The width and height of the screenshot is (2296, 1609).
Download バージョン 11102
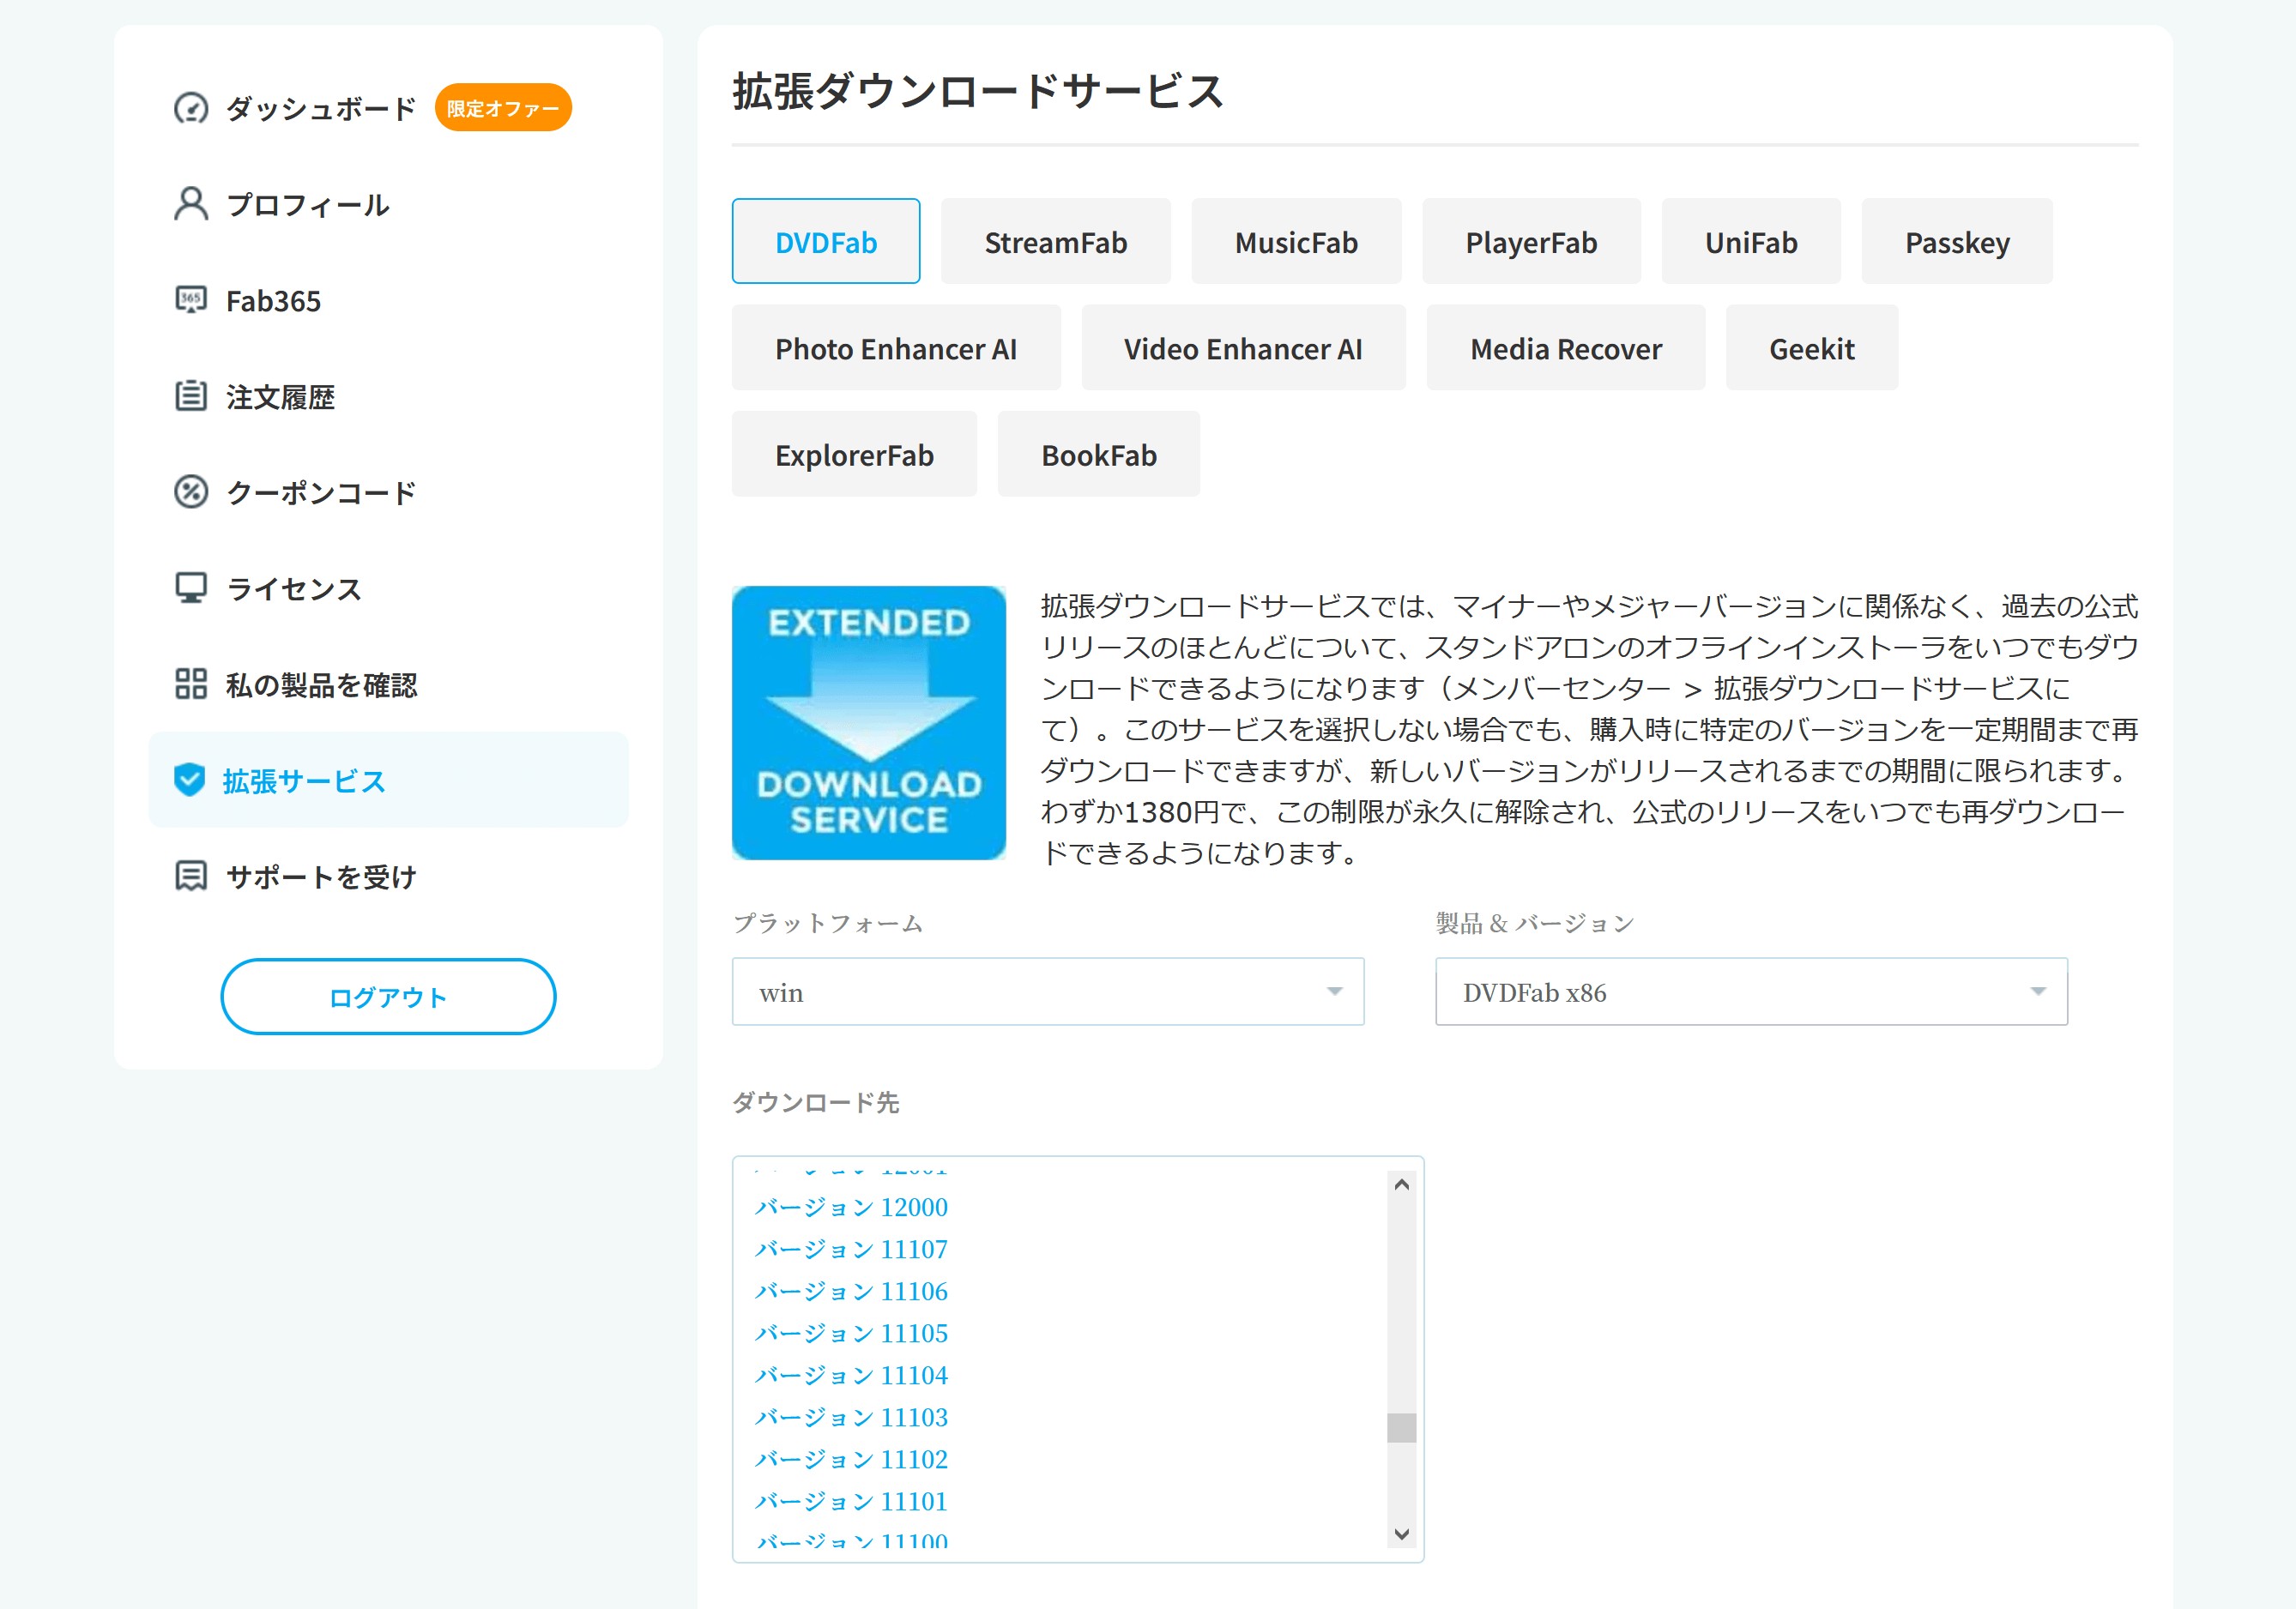[851, 1459]
